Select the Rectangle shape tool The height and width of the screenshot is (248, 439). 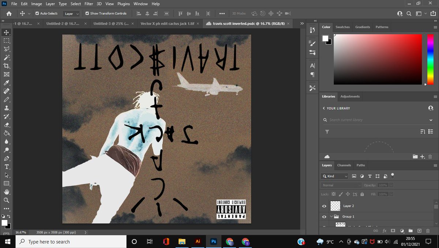tap(6, 184)
